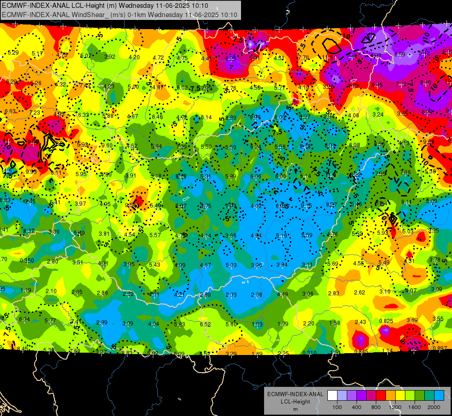
Task: Click the legend scale value 400
Action: click(356, 407)
